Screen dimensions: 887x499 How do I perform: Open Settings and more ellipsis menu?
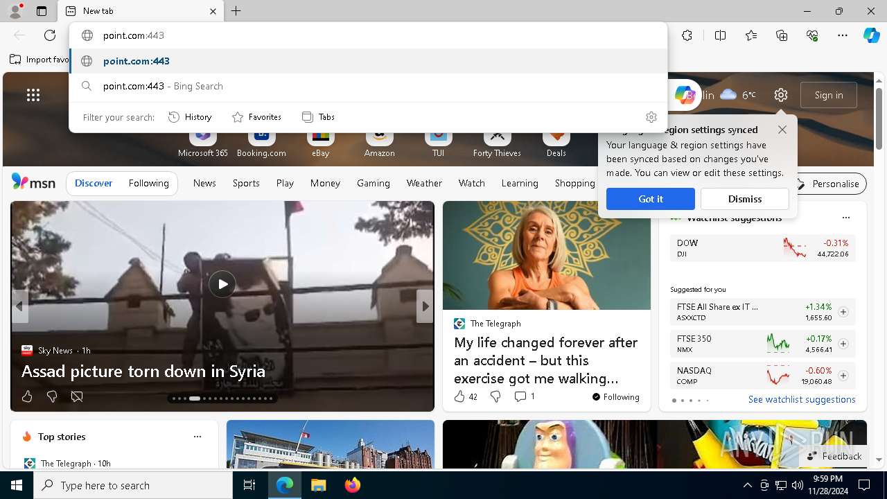pos(843,35)
